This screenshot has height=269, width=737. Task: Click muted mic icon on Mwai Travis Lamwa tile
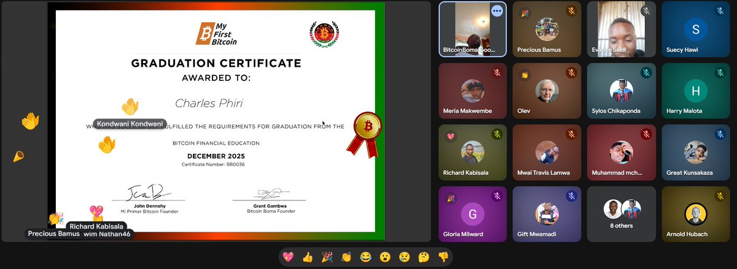coord(571,134)
